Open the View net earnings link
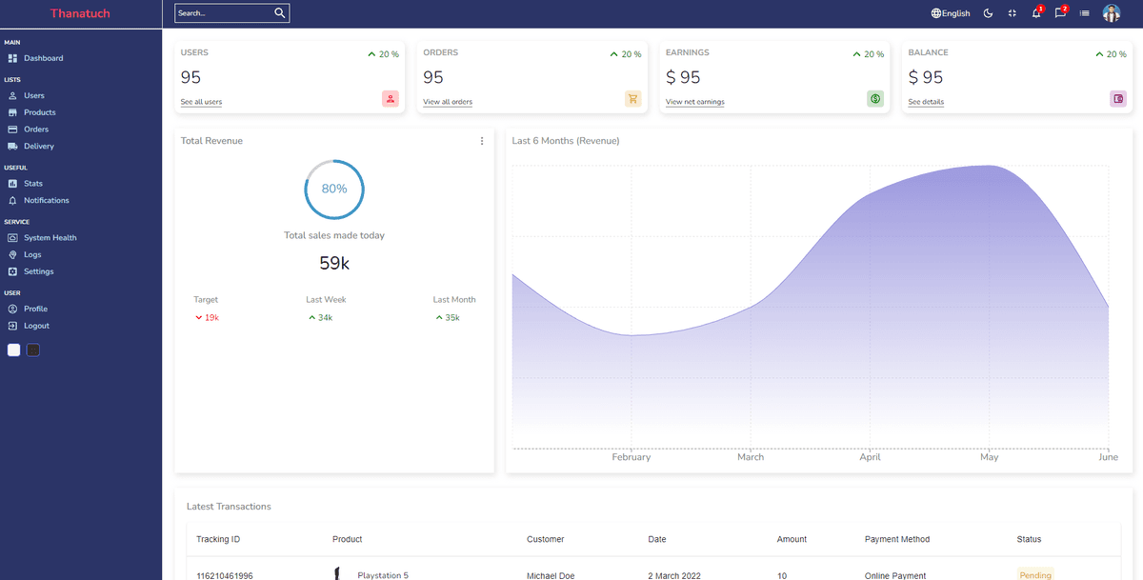 695,102
